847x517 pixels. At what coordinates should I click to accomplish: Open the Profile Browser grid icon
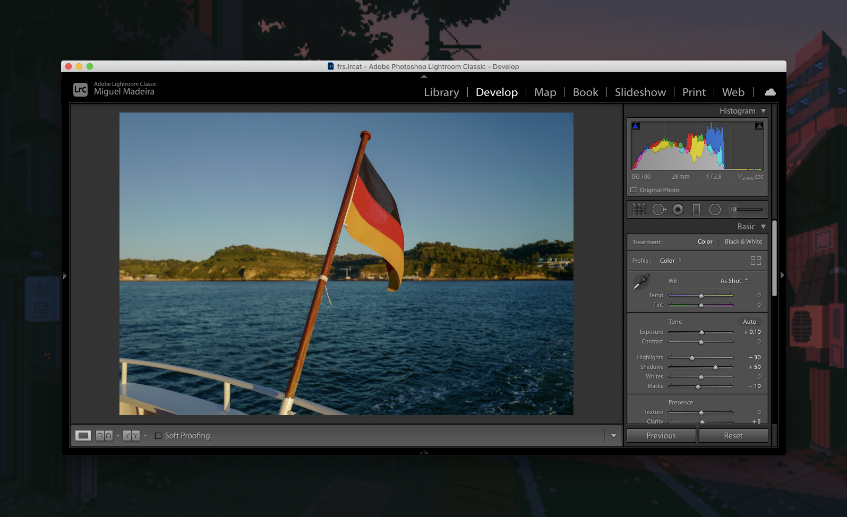click(x=756, y=261)
